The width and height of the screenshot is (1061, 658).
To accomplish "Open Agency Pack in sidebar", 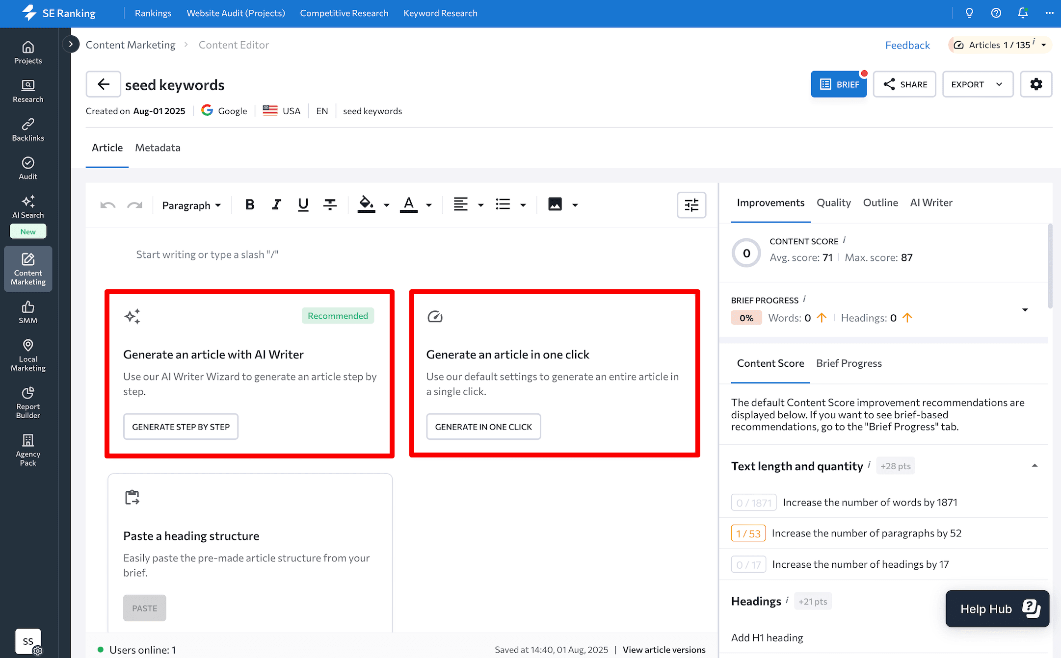I will point(28,451).
